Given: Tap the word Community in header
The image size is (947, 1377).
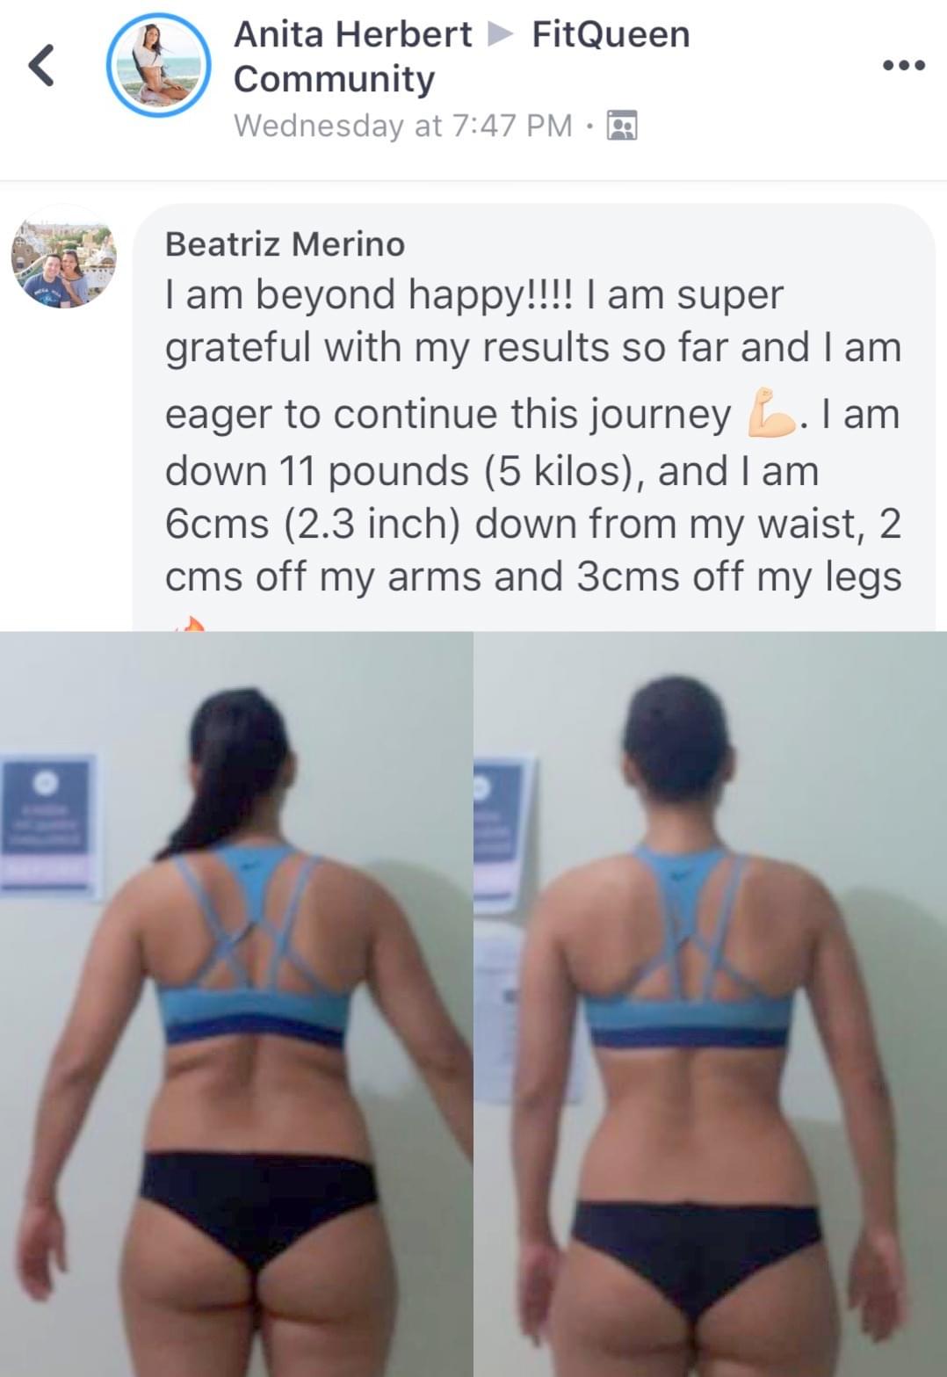Looking at the screenshot, I should pos(334,79).
